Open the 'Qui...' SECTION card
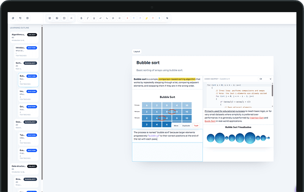304x192 pixels. [28, 110]
